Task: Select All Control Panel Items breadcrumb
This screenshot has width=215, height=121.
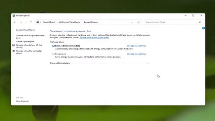Action: 70,22
